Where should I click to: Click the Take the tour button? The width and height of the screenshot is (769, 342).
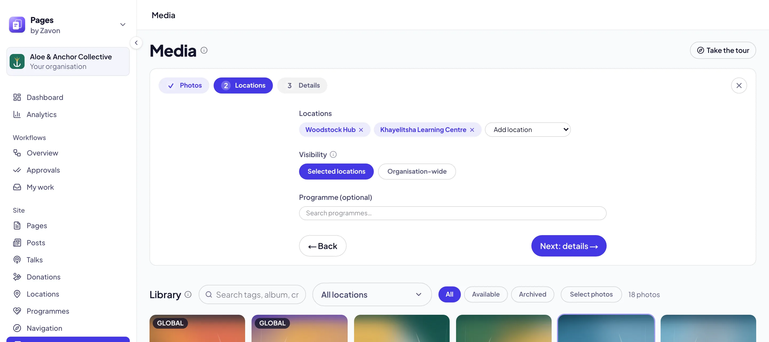723,50
